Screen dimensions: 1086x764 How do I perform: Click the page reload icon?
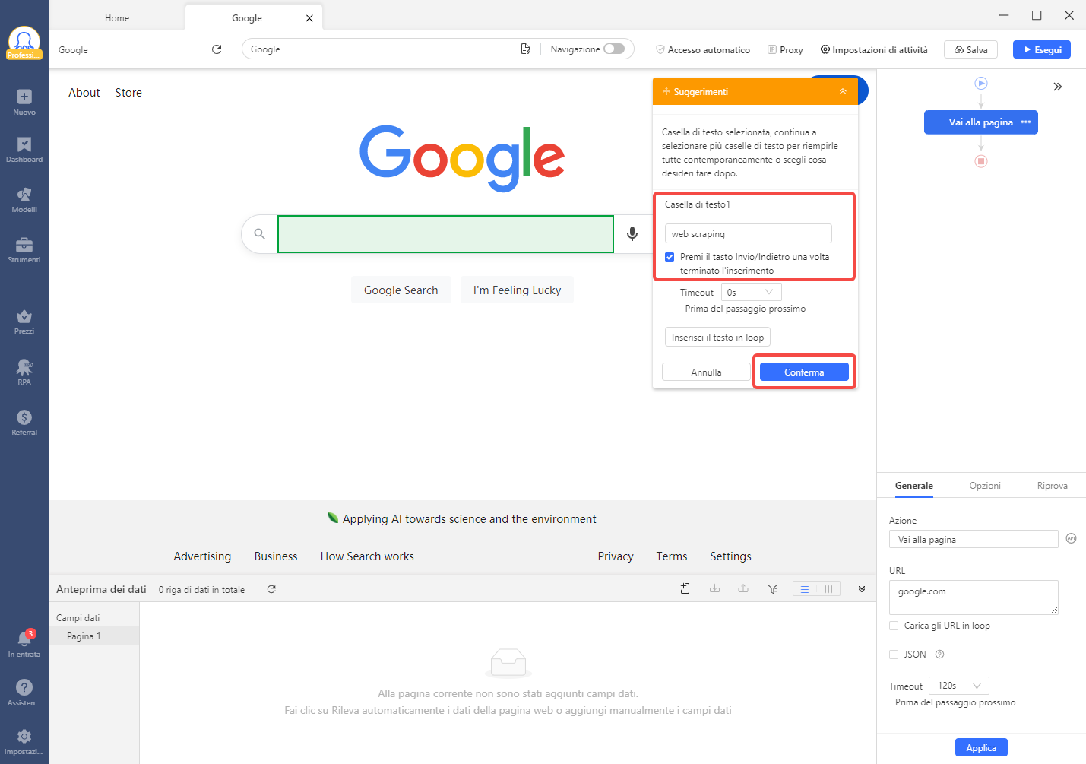coord(217,49)
